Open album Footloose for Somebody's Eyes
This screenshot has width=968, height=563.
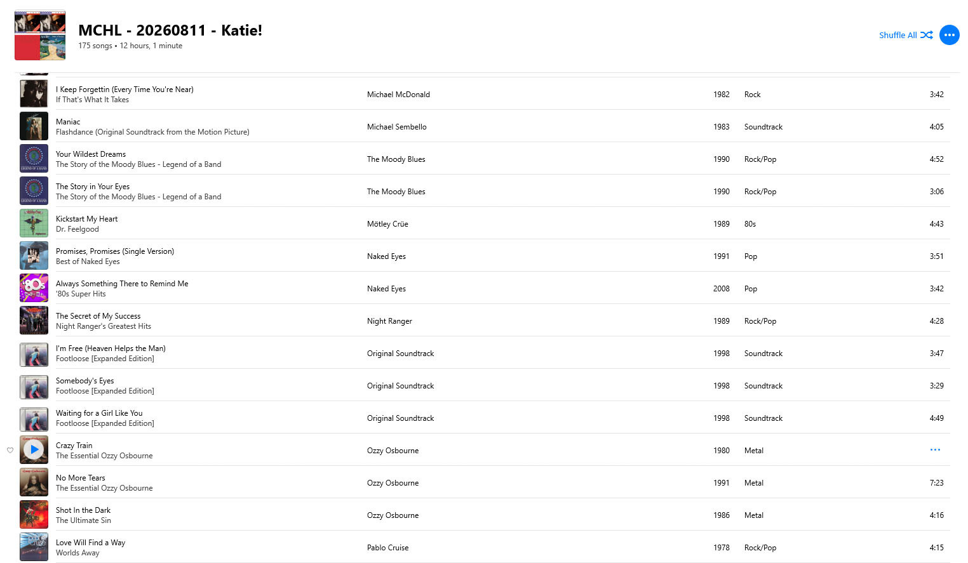pyautogui.click(x=105, y=391)
